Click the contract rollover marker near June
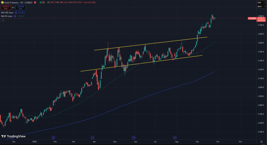The height and width of the screenshot is (145, 267). [x=134, y=137]
